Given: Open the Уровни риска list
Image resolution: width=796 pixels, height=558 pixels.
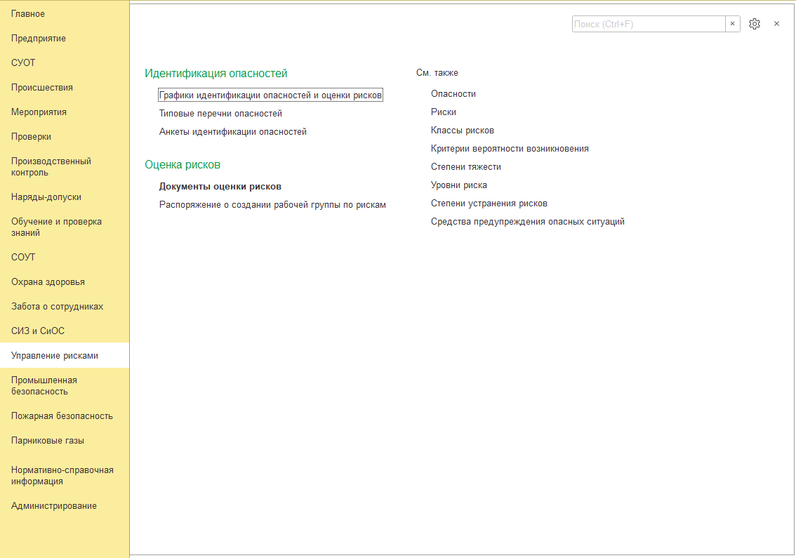Looking at the screenshot, I should 459,185.
